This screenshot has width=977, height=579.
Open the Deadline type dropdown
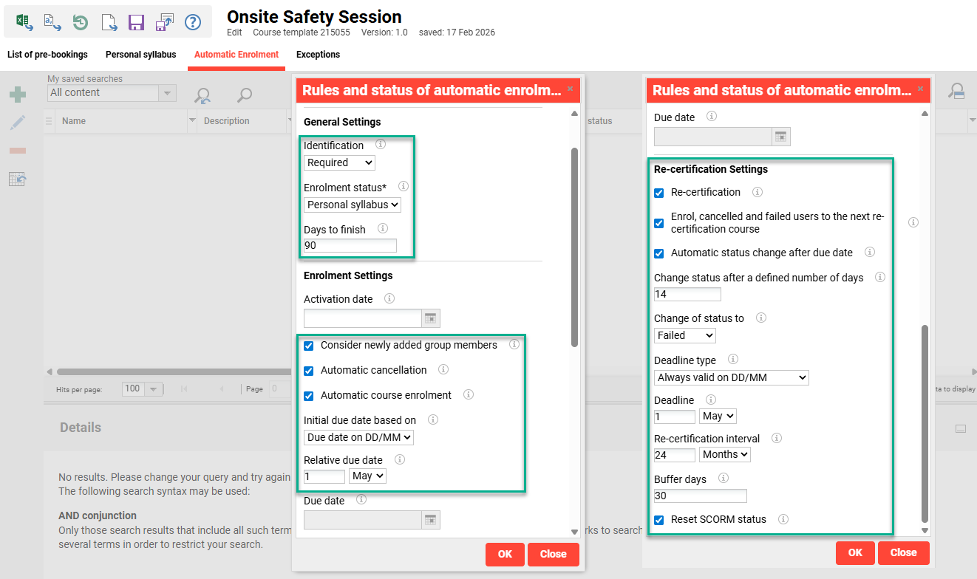coord(731,377)
